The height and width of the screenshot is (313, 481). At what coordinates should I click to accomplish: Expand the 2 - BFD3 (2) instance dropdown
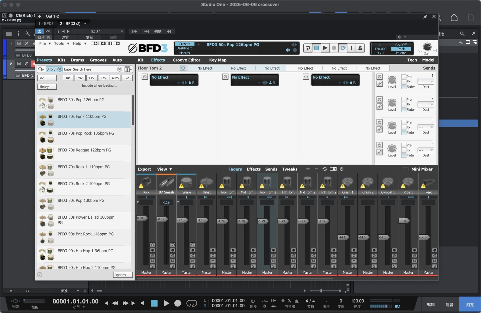point(85,24)
